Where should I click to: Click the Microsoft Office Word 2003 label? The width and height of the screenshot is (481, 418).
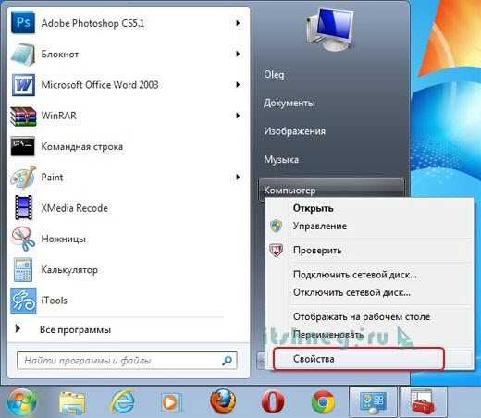[x=100, y=85]
